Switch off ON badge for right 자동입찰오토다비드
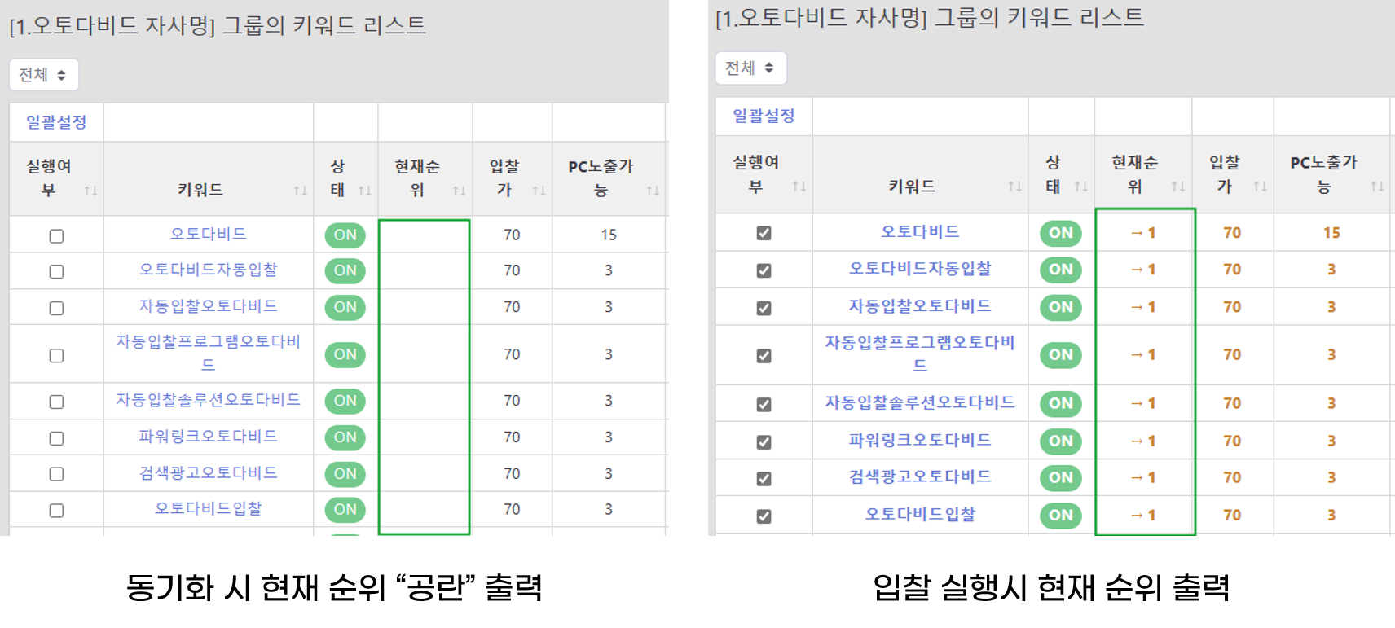 [x=1060, y=307]
